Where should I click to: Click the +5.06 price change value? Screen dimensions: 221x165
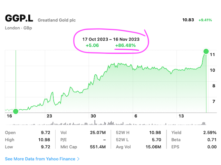point(92,45)
